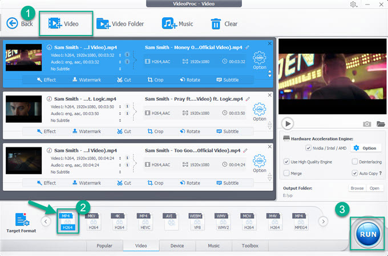Toggle Use High Quality Engine
Image resolution: width=388 pixels, height=256 pixels.
[286, 162]
